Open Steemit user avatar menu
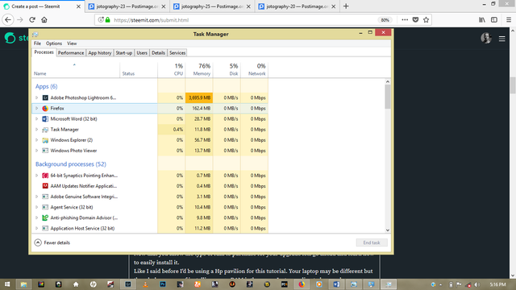Screen dimensions: 516x290 point(486,38)
